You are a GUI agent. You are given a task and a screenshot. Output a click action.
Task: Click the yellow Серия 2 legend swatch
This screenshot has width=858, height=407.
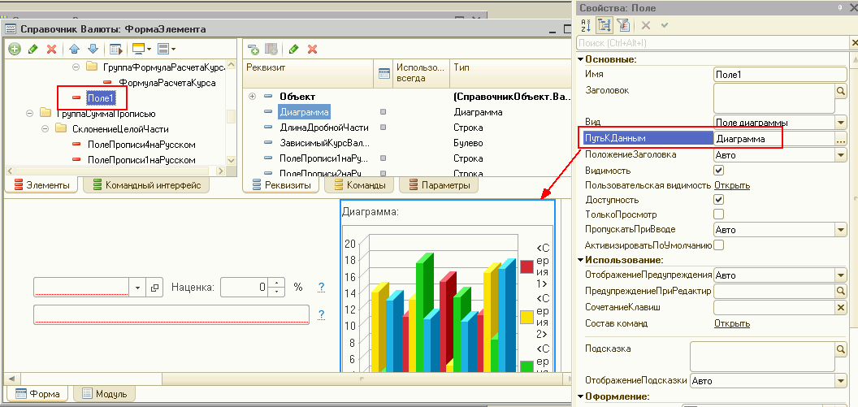[x=527, y=317]
